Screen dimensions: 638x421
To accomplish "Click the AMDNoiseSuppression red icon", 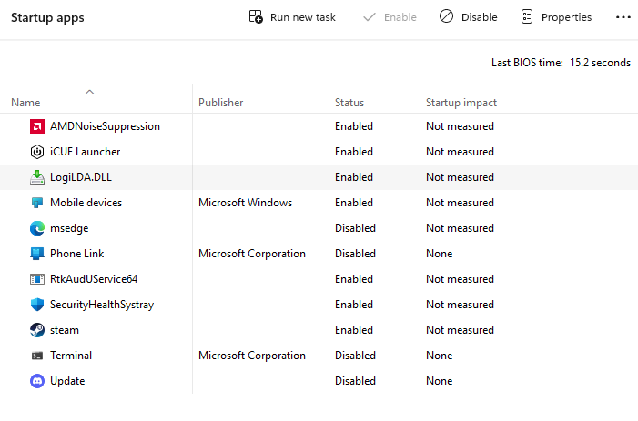I will (37, 126).
